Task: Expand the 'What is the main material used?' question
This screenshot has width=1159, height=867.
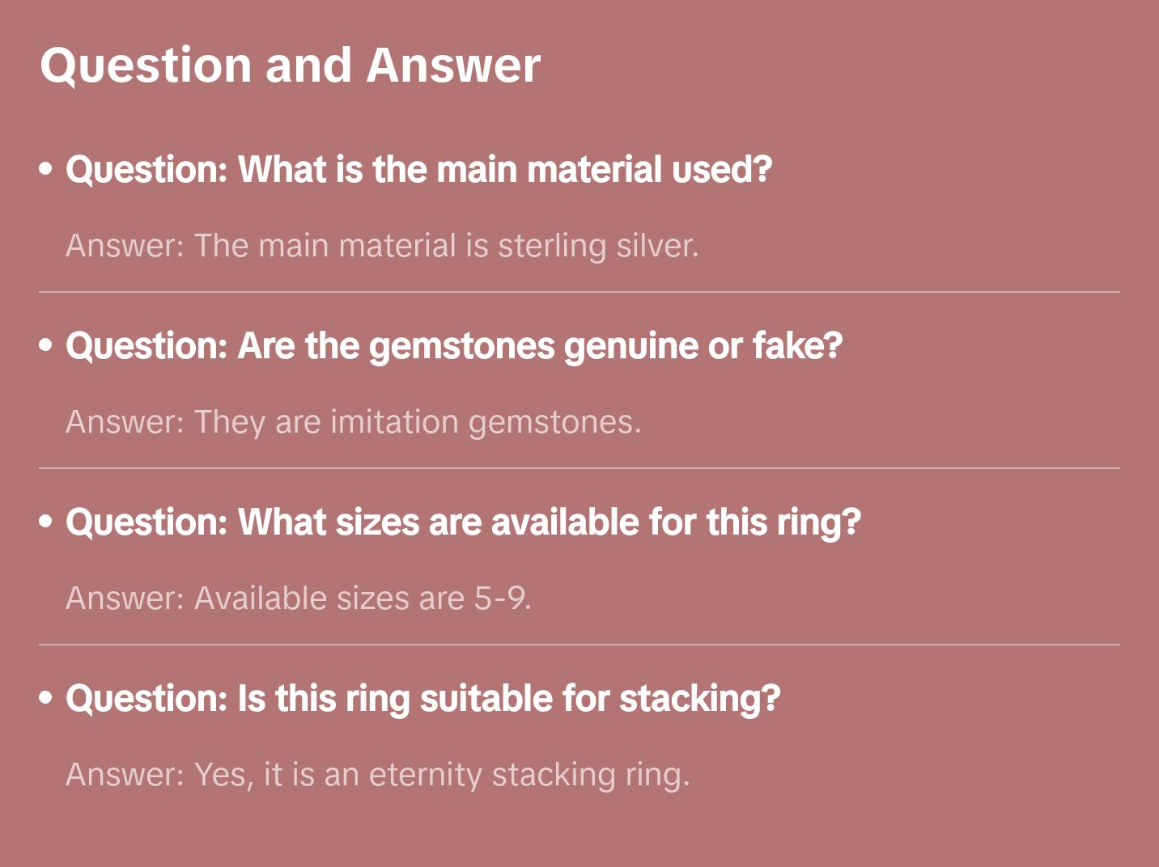Action: 418,170
